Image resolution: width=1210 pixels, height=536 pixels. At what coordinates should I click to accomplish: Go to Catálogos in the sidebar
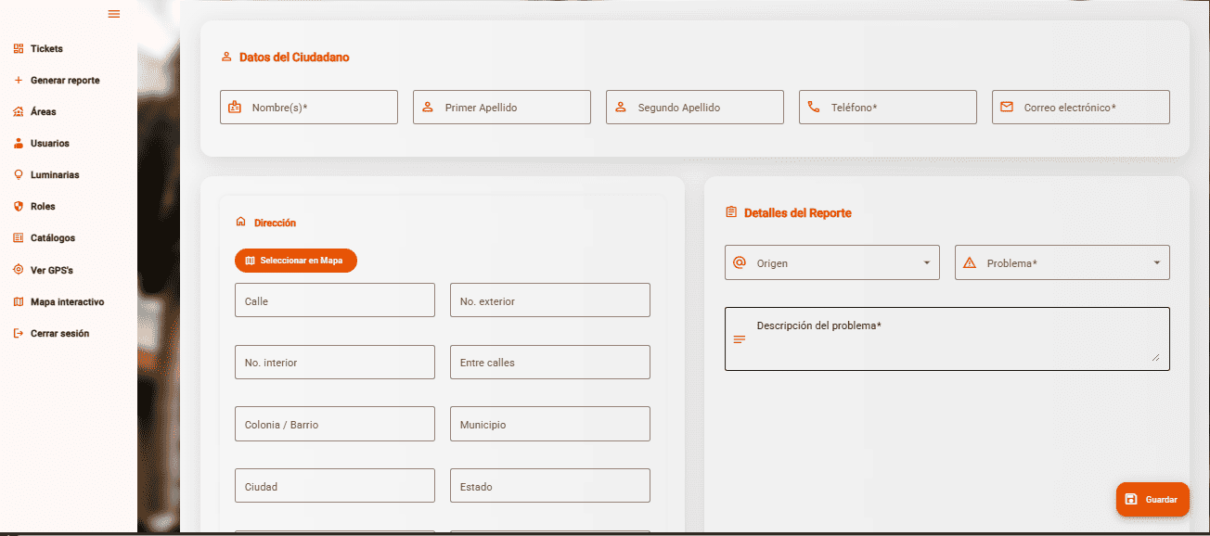pyautogui.click(x=53, y=238)
